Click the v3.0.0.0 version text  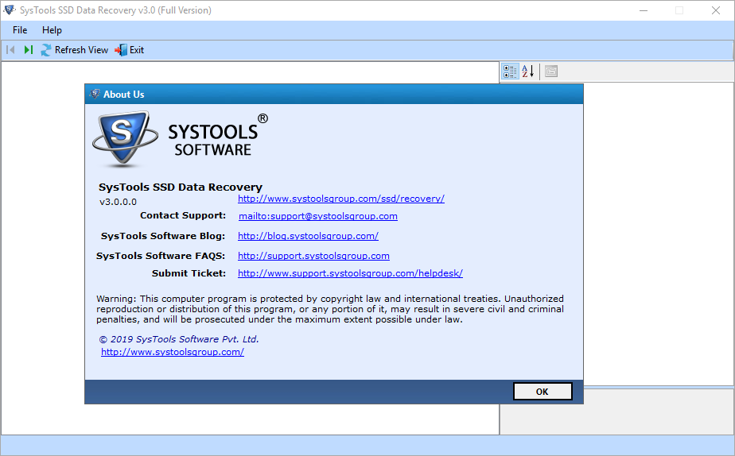(118, 202)
